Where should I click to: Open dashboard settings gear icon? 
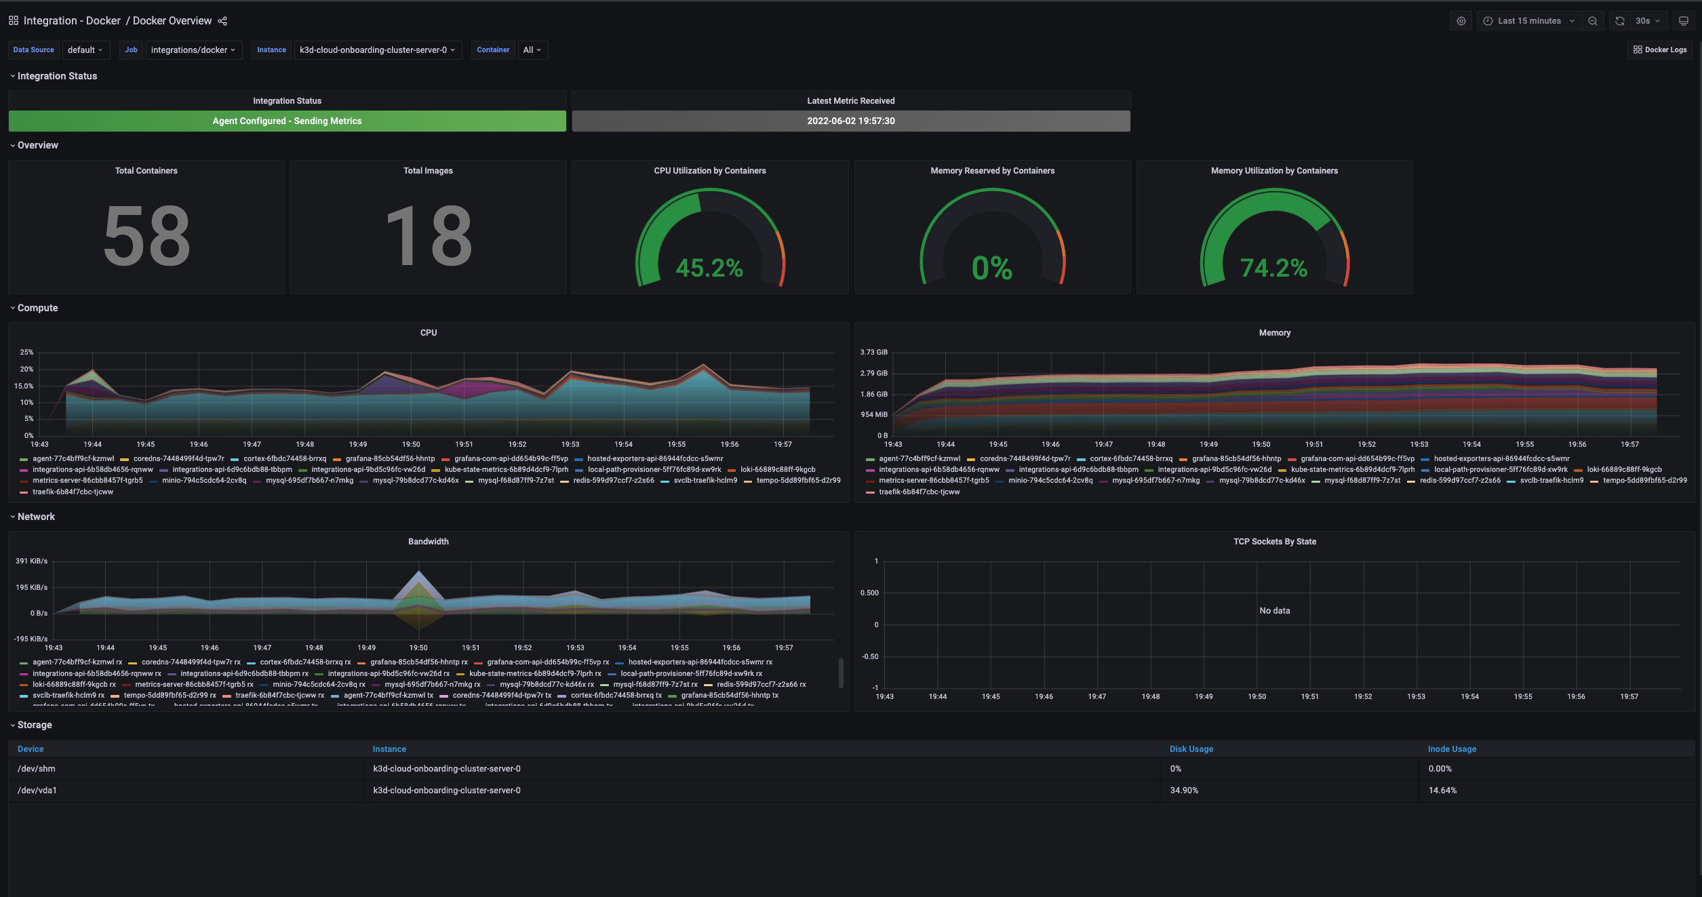coord(1461,21)
